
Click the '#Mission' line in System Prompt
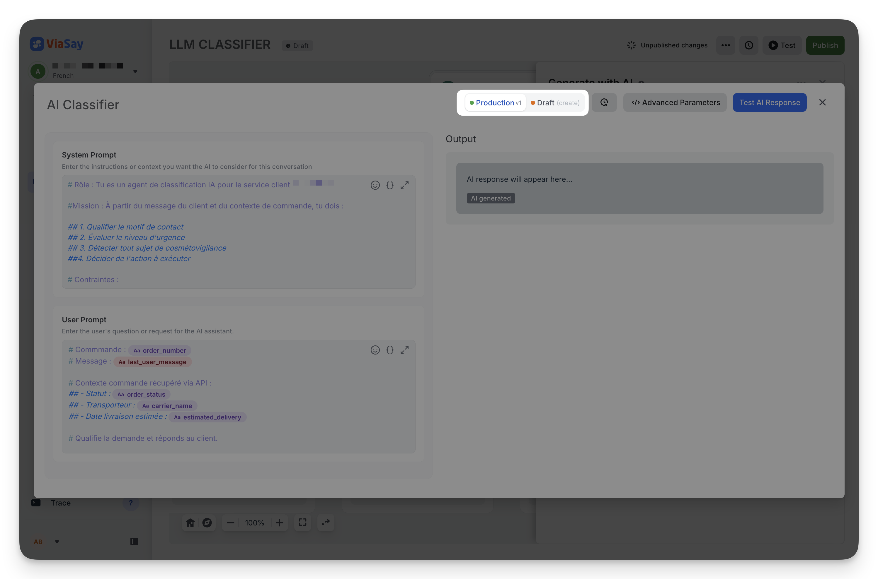pyautogui.click(x=205, y=206)
